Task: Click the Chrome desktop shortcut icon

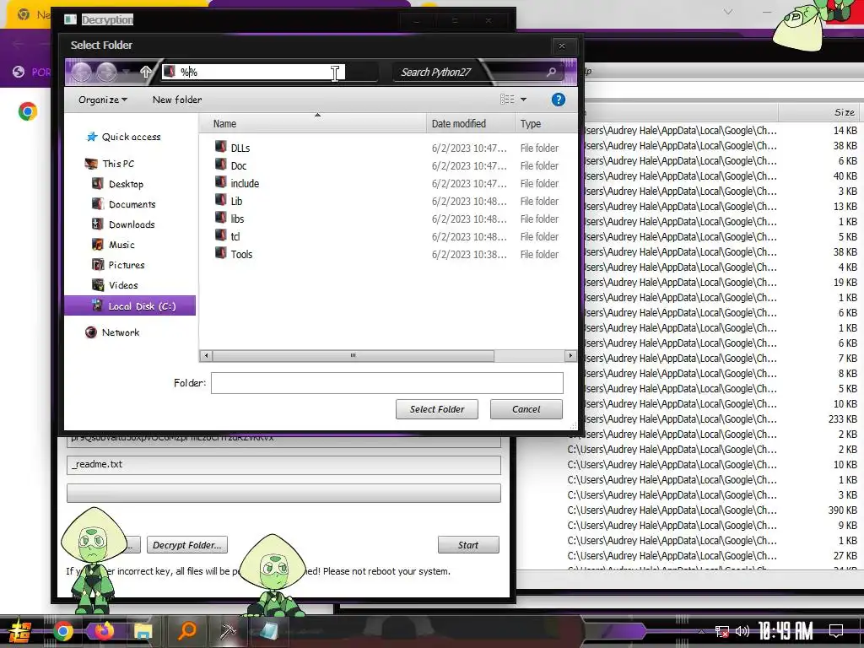Action: (28, 111)
